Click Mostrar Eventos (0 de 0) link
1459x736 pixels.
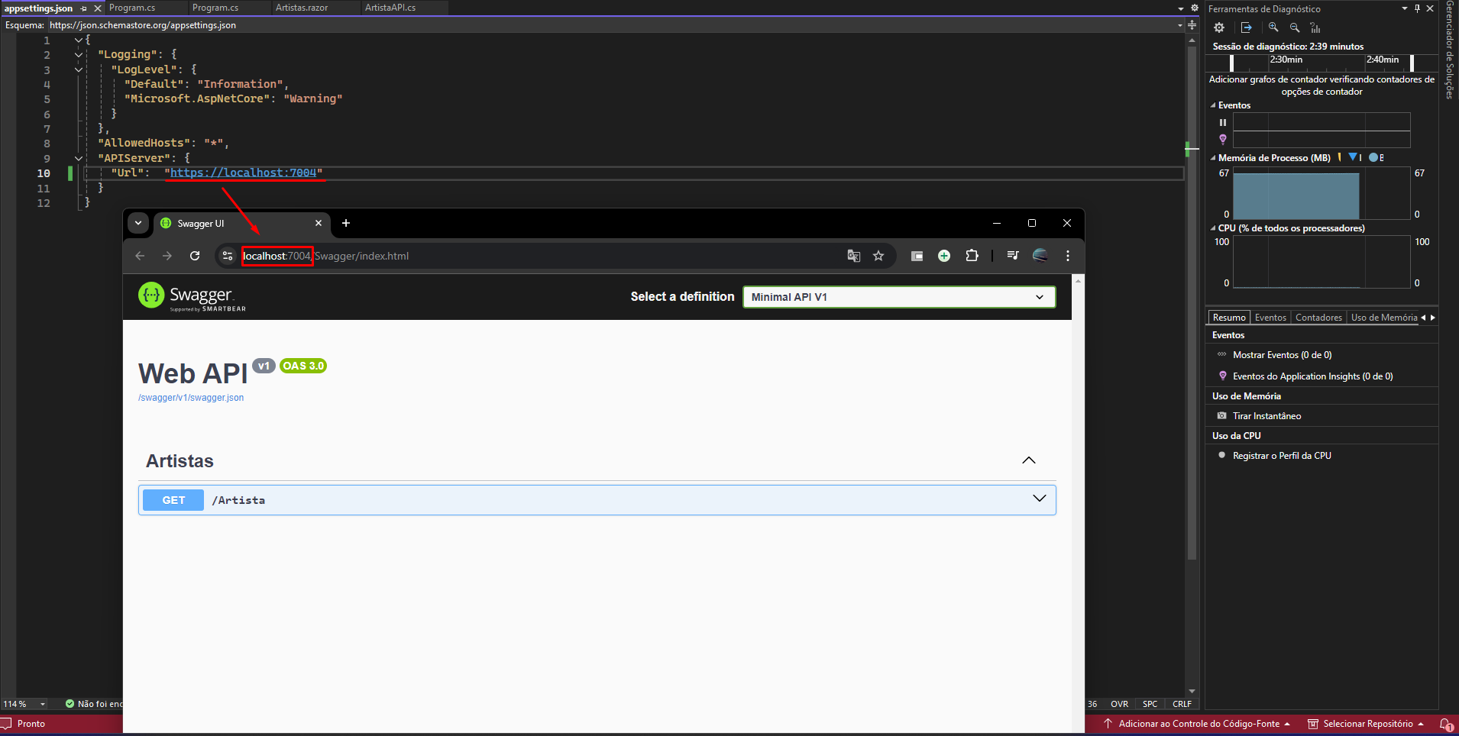1282,355
